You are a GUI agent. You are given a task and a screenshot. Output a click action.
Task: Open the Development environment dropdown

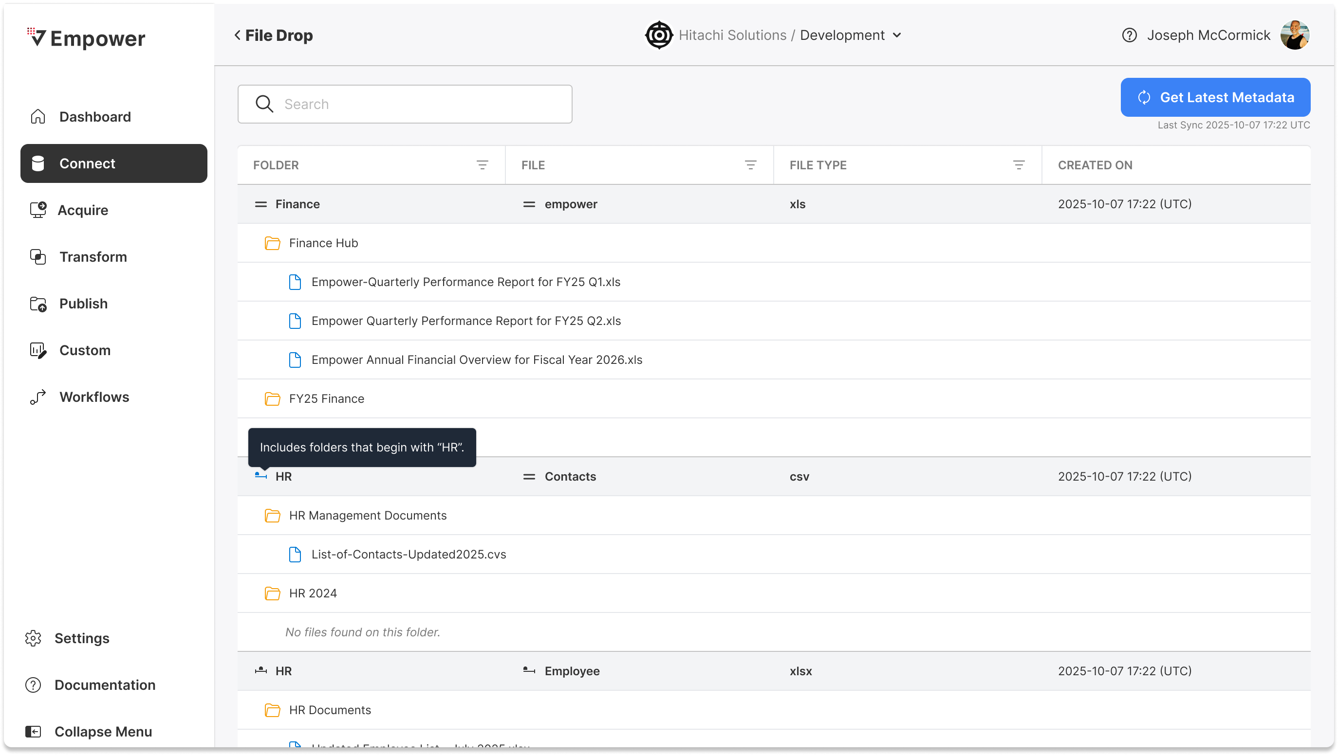tap(851, 36)
